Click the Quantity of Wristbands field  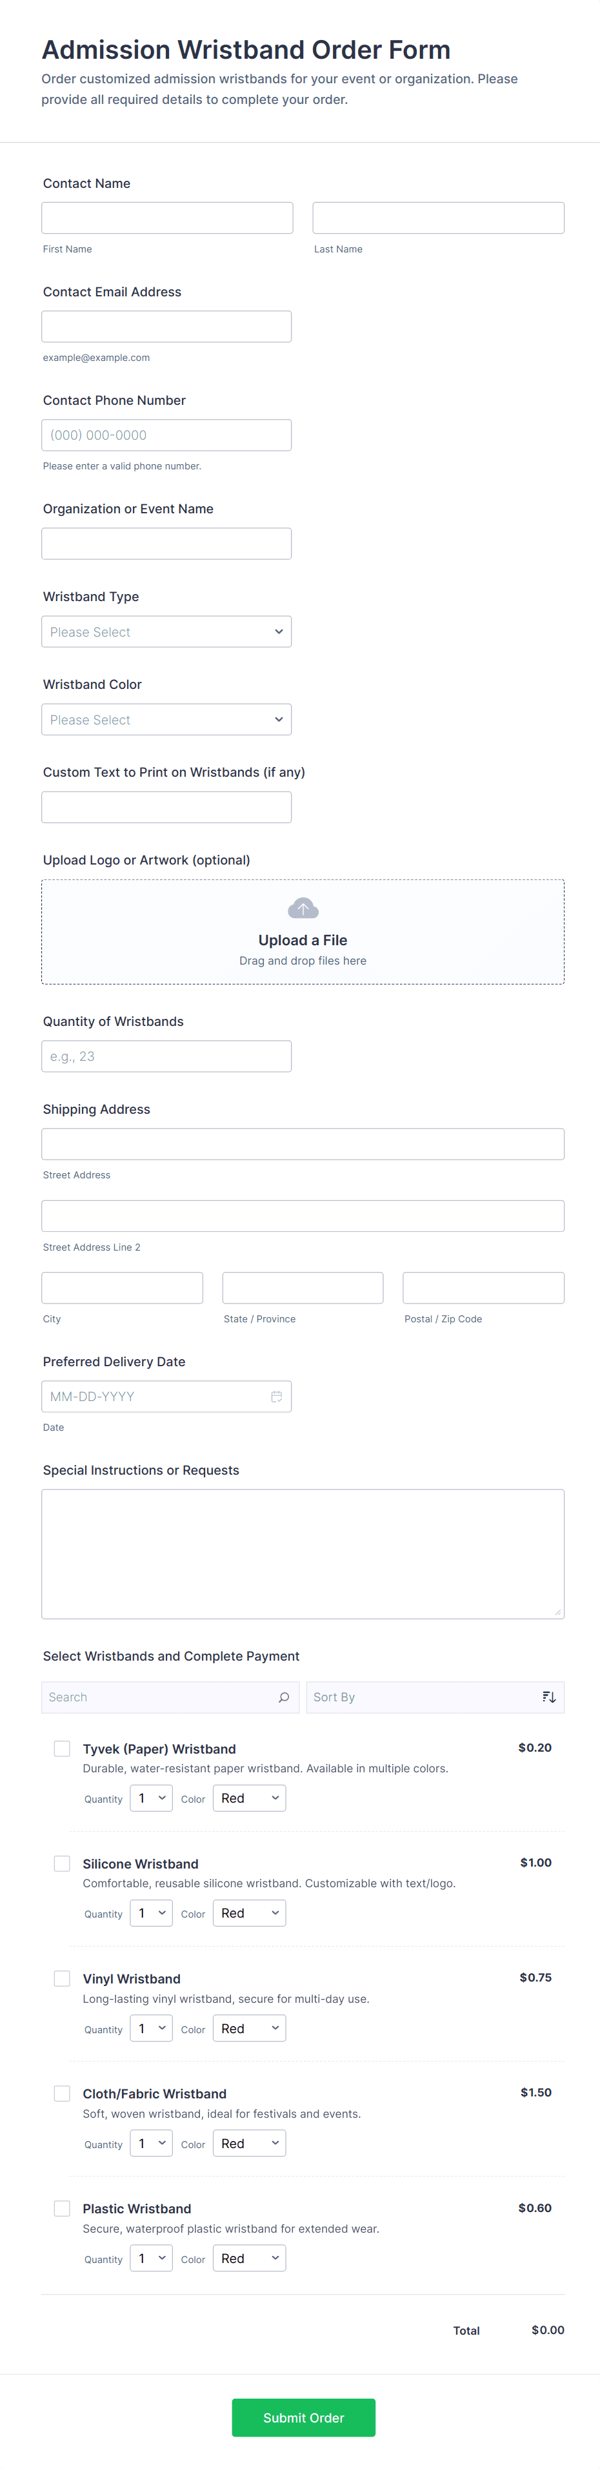point(166,1056)
